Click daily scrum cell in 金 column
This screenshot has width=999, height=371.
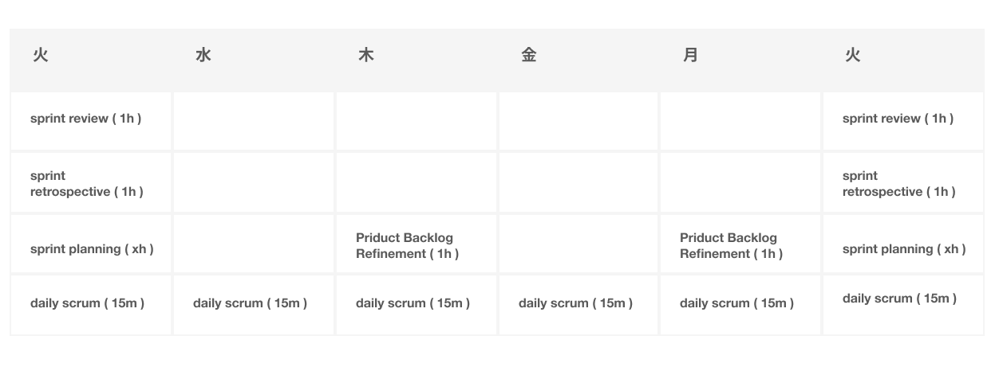click(x=575, y=303)
